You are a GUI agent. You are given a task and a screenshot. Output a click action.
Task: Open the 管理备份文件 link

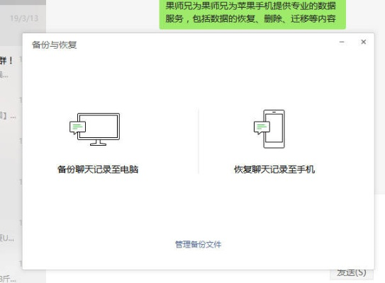tap(198, 244)
